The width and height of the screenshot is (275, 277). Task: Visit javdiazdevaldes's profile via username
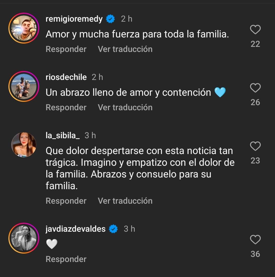(75, 229)
